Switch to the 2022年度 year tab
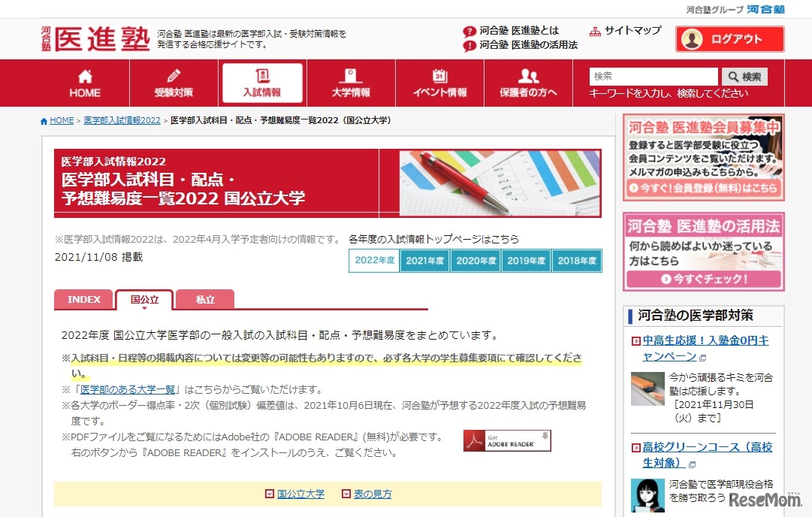Screen dimensions: 812x517 (373, 260)
